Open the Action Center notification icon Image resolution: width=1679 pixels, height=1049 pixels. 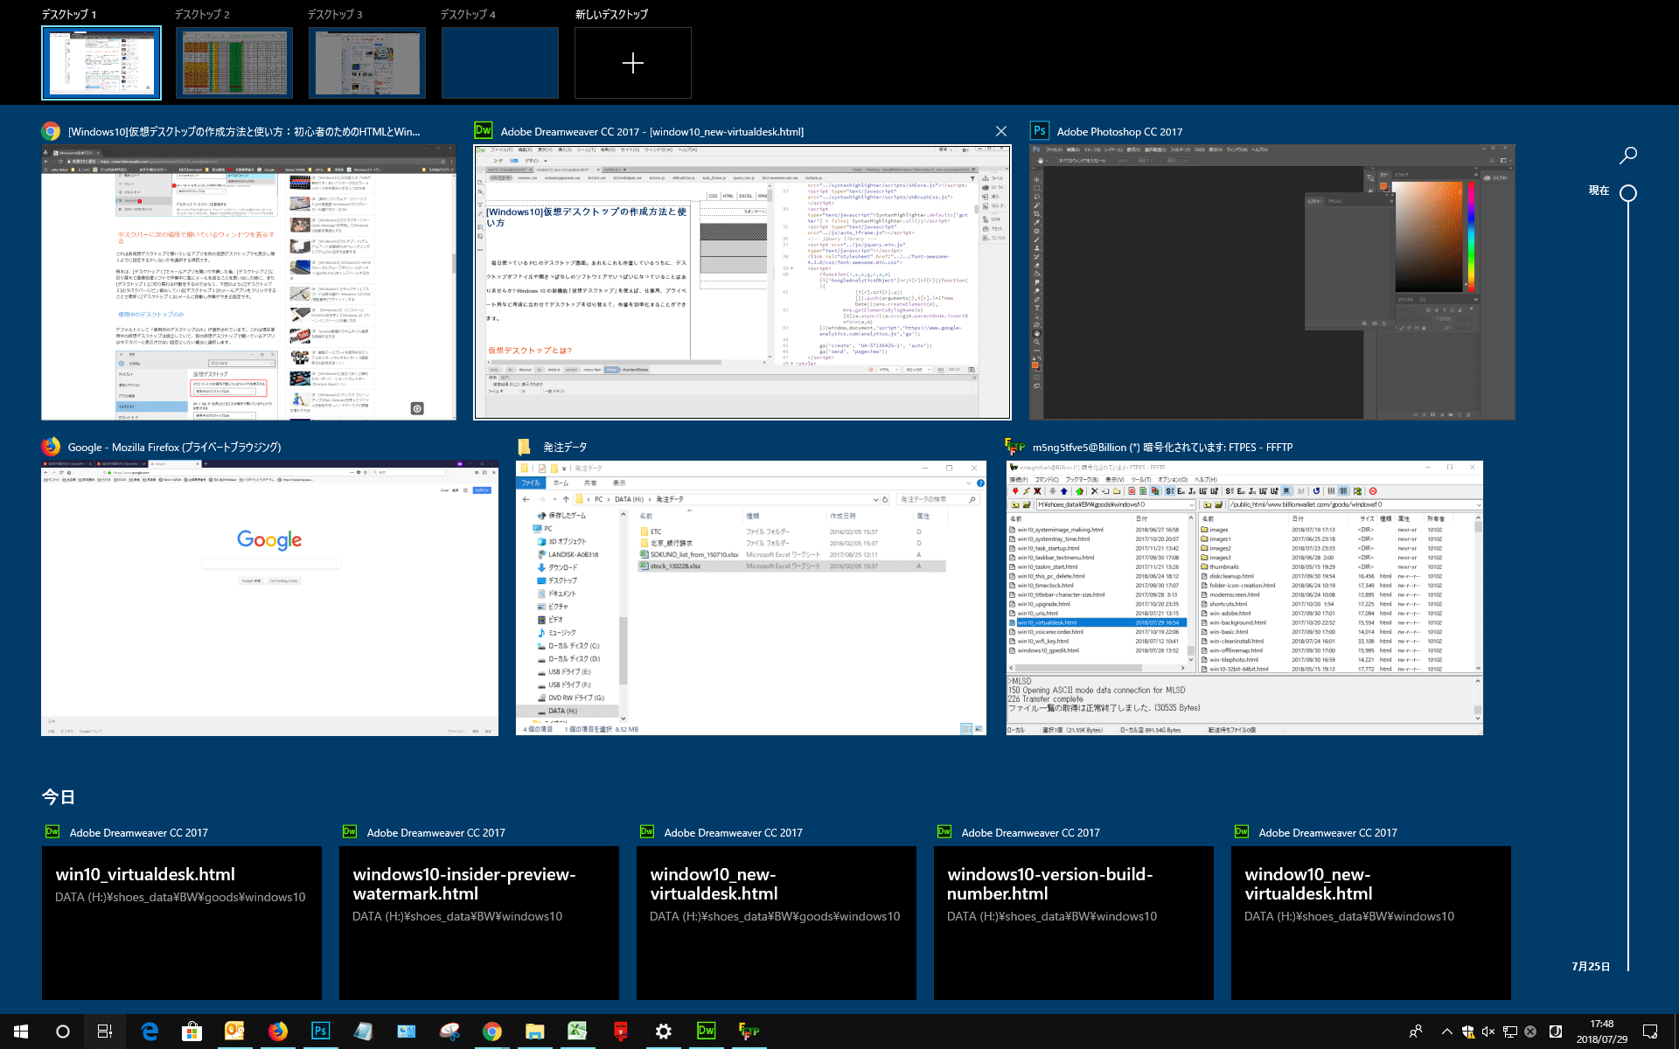click(x=1650, y=1032)
